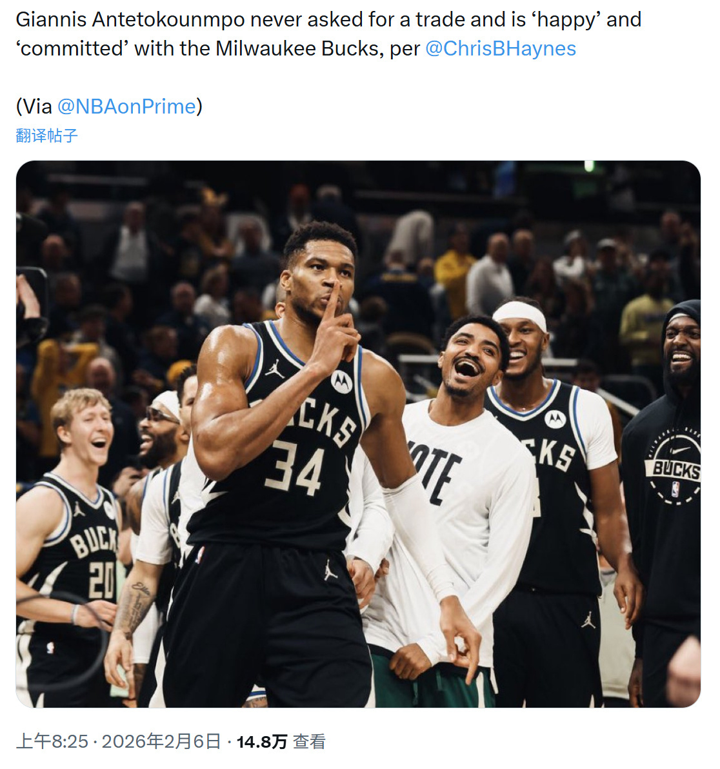
Task: Click the Motorola logo on the headband player's jersey
Action: point(555,419)
